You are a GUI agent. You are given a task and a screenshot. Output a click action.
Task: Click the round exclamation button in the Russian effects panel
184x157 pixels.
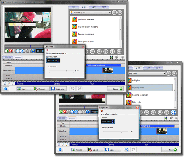click(x=113, y=52)
